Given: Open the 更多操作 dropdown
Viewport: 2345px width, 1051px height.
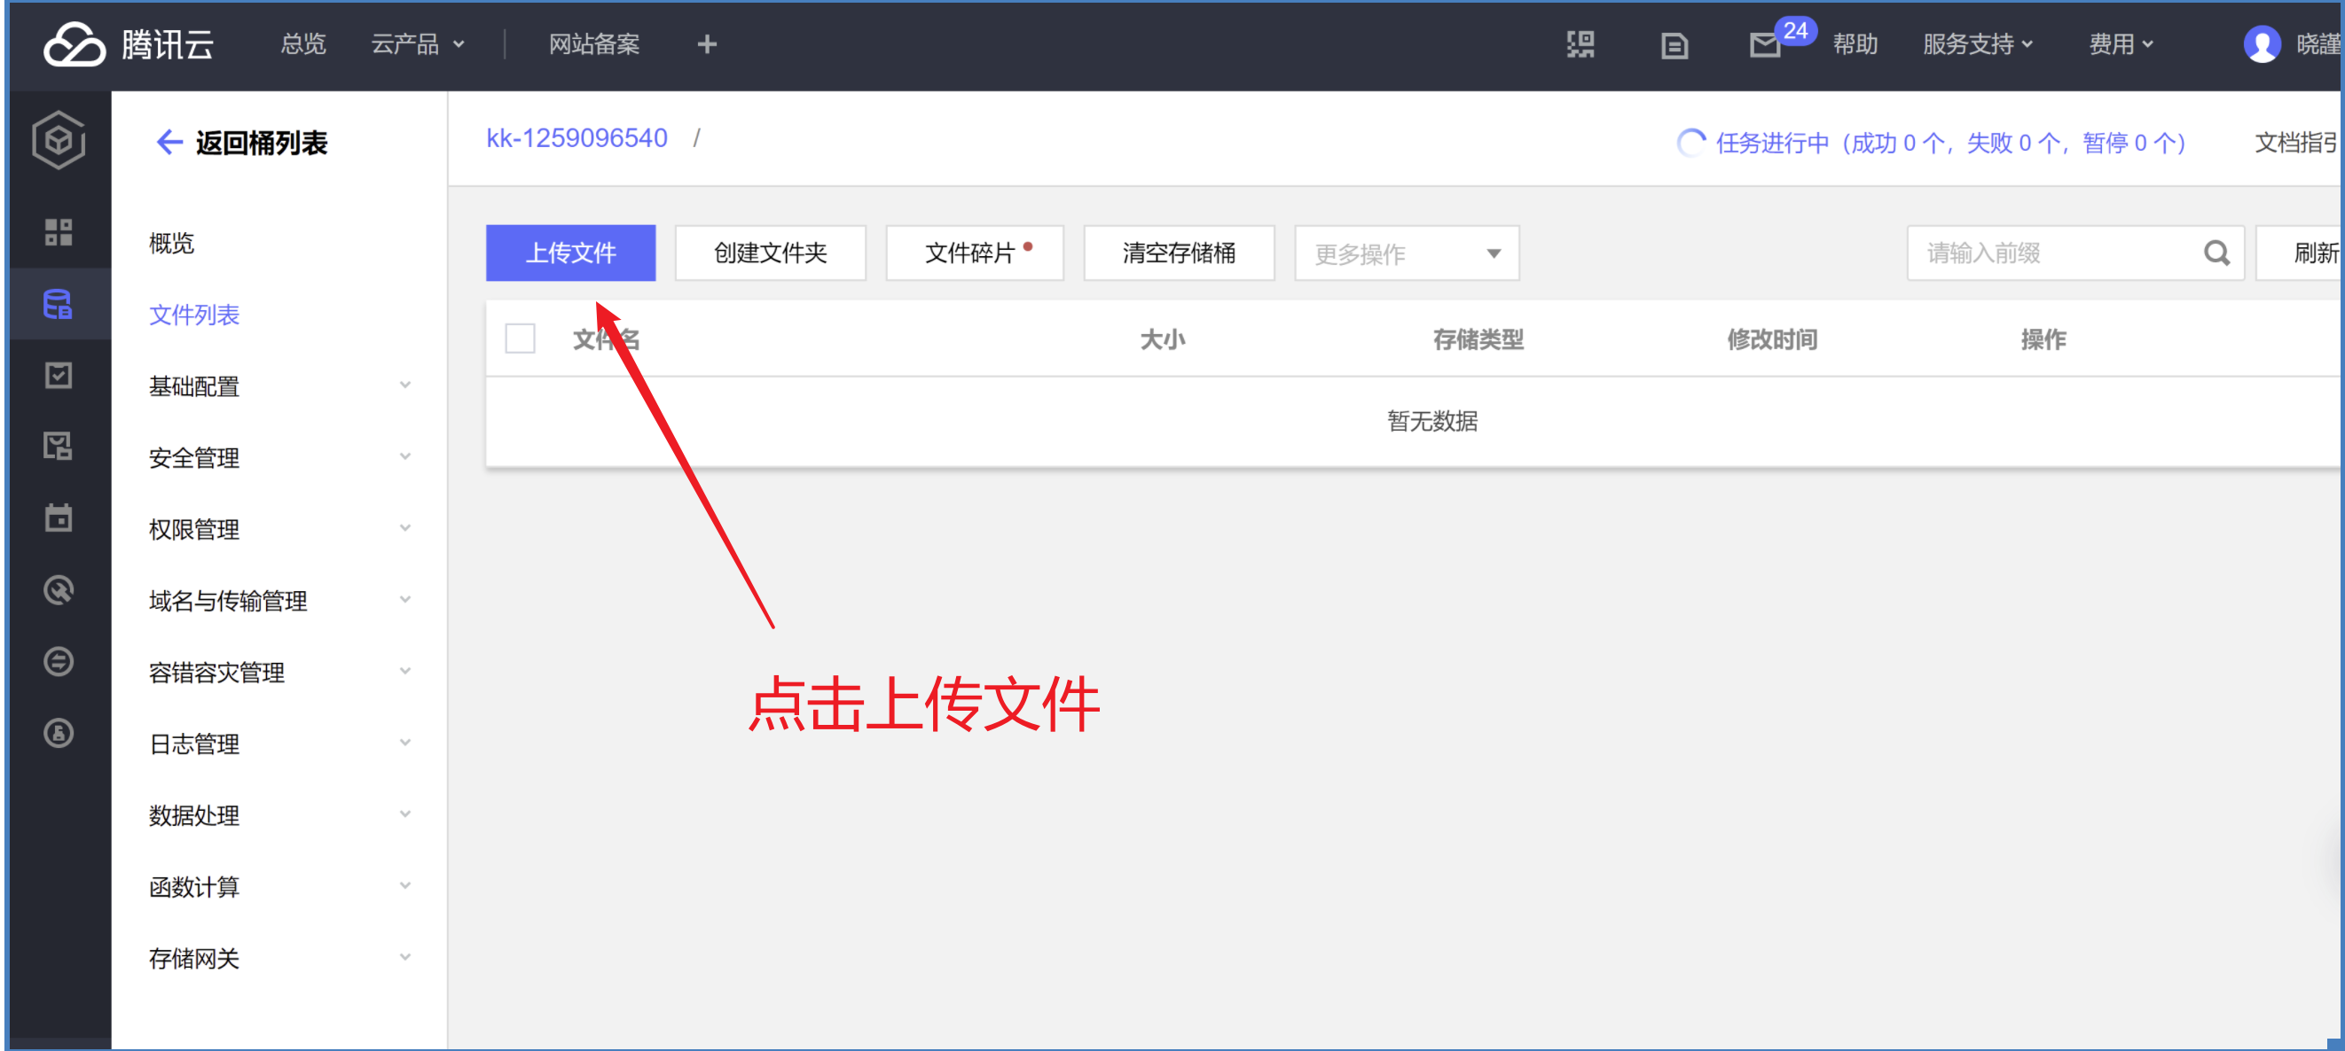Looking at the screenshot, I should [x=1406, y=253].
